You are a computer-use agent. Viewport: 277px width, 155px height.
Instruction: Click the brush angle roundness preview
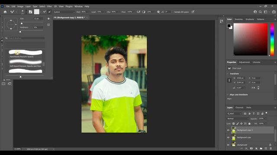click(x=11, y=25)
